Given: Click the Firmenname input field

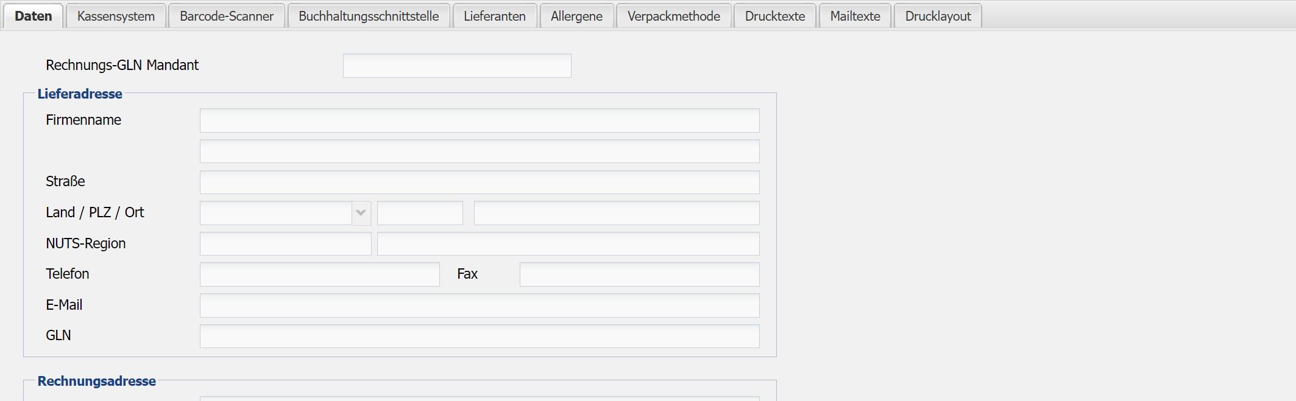Looking at the screenshot, I should coord(480,120).
